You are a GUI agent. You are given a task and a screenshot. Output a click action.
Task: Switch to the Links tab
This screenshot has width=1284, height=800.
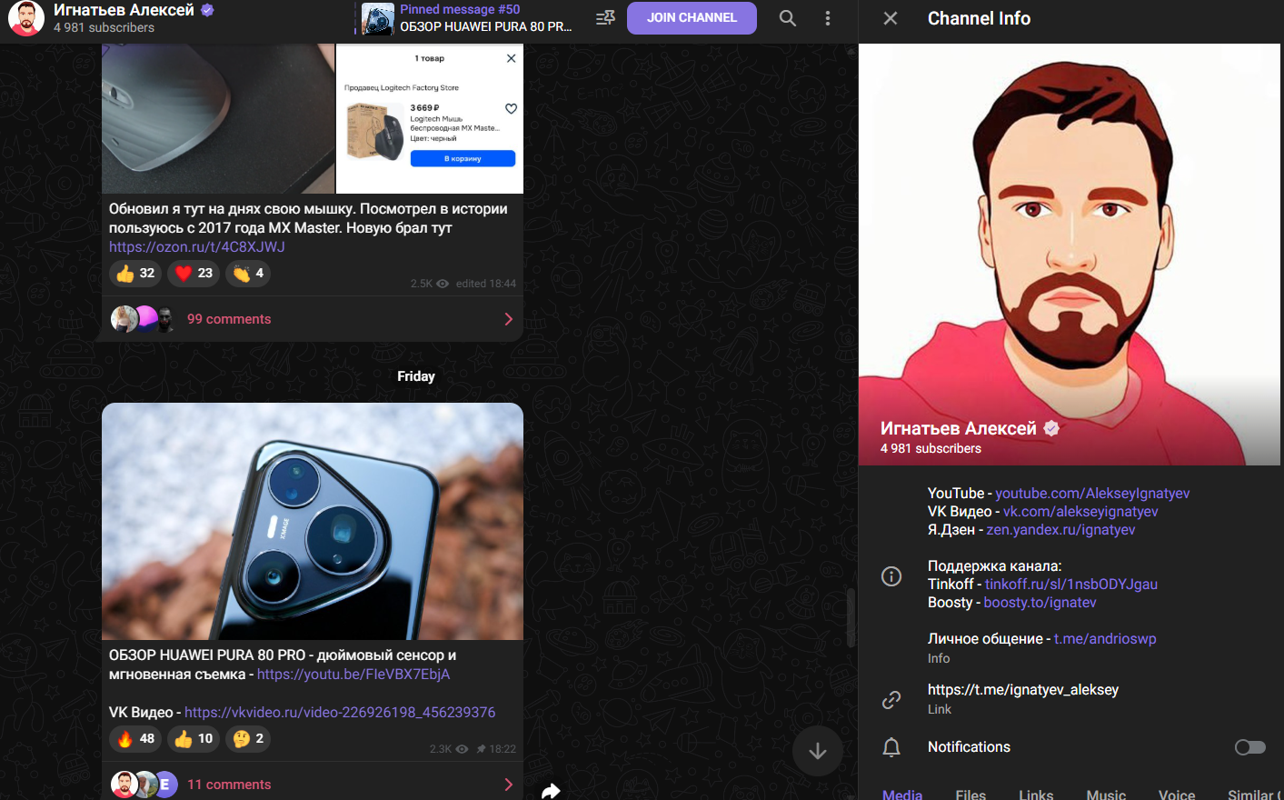(1036, 795)
